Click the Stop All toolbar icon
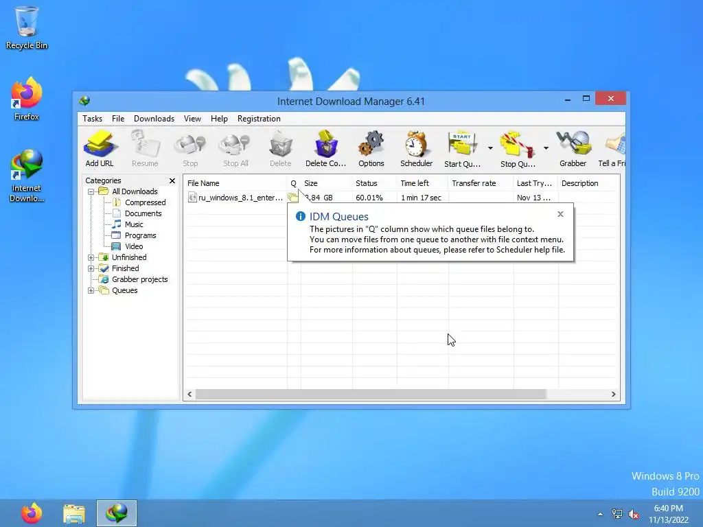 [235, 149]
